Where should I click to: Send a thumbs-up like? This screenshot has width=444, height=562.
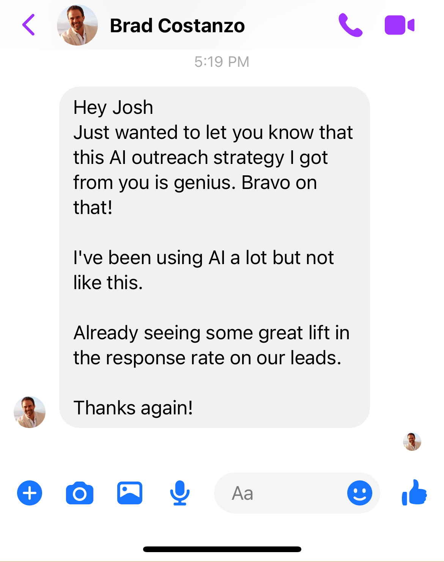click(414, 493)
